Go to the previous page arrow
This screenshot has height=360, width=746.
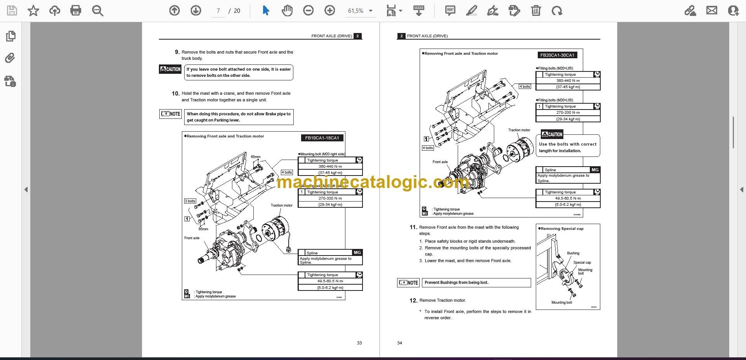coord(174,10)
